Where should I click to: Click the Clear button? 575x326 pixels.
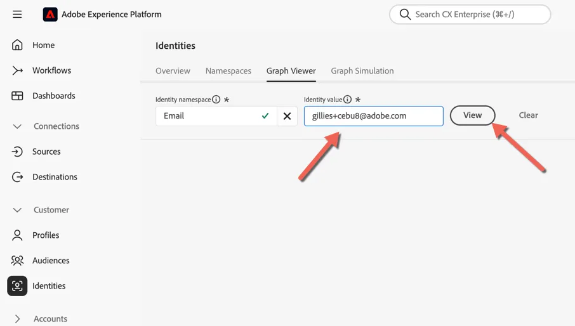click(x=529, y=115)
